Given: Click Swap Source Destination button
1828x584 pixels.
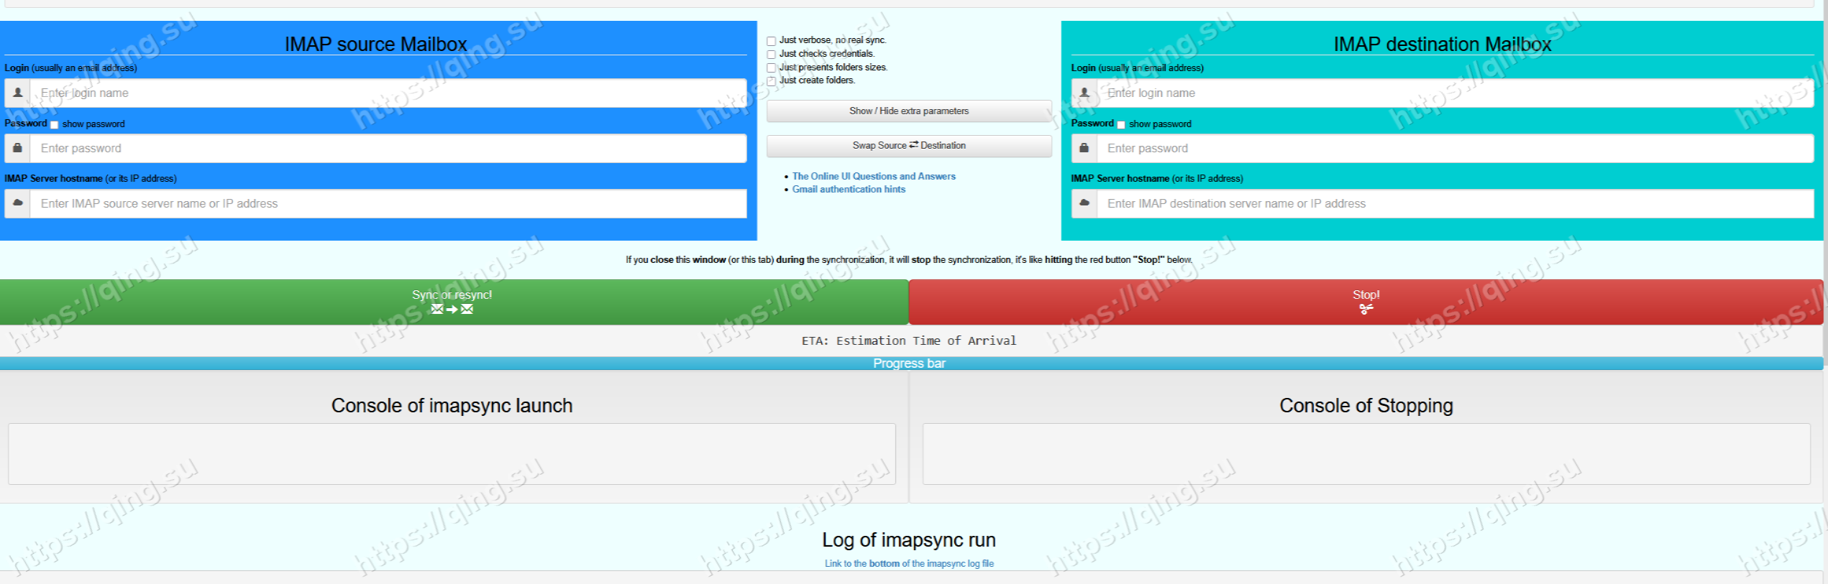Looking at the screenshot, I should (x=909, y=146).
